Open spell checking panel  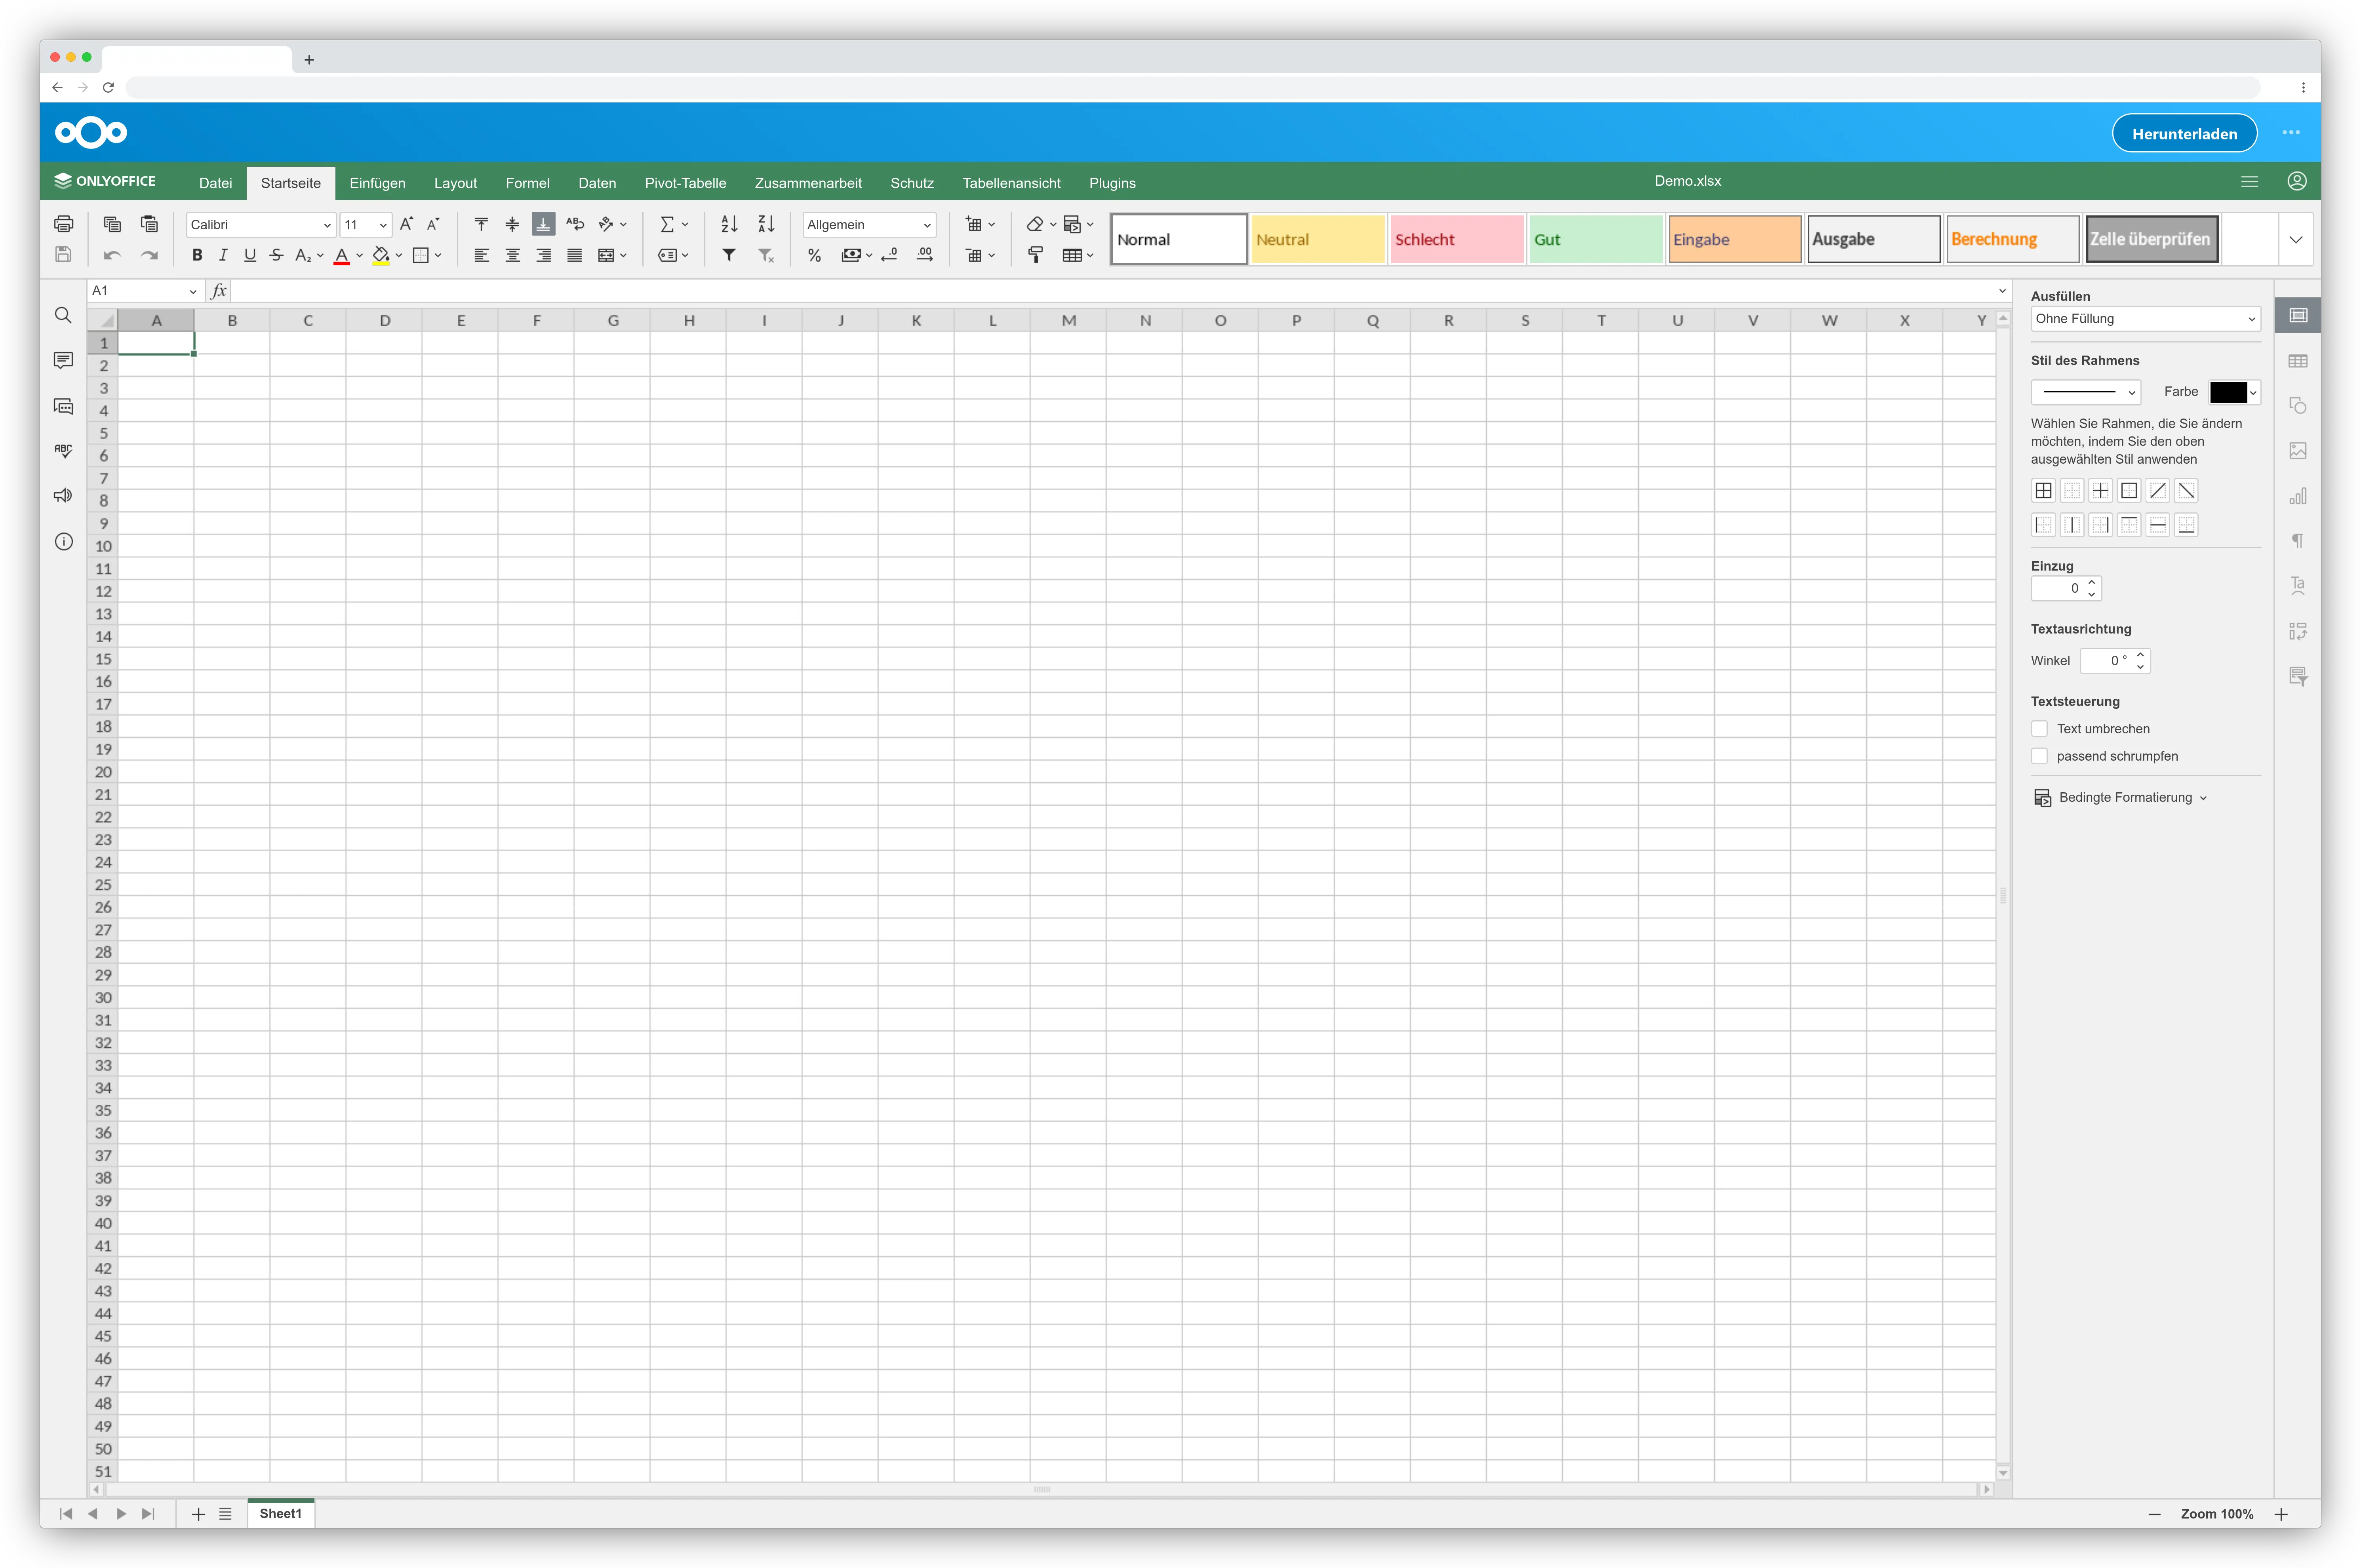(x=63, y=451)
